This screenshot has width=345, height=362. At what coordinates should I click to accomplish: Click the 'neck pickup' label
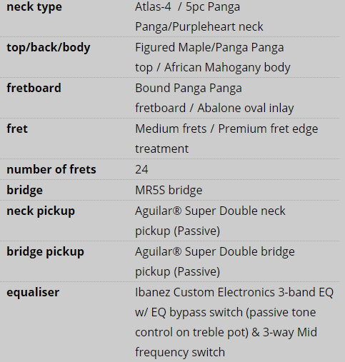pos(41,211)
